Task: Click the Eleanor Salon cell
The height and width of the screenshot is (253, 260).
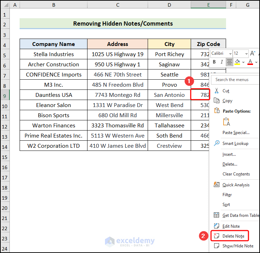Action: [x=54, y=105]
